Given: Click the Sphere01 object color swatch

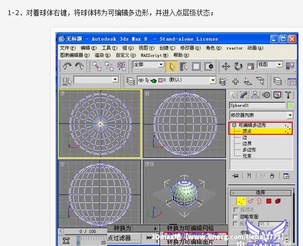Looking at the screenshot, I should pyautogui.click(x=290, y=105).
